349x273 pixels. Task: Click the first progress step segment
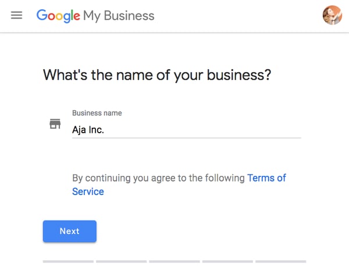point(69,261)
